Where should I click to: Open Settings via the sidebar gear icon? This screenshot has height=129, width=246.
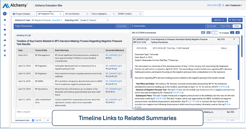coord(5,55)
